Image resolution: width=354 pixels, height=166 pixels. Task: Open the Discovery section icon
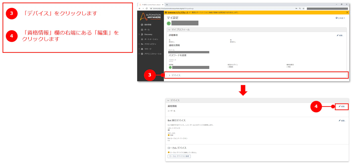142,34
